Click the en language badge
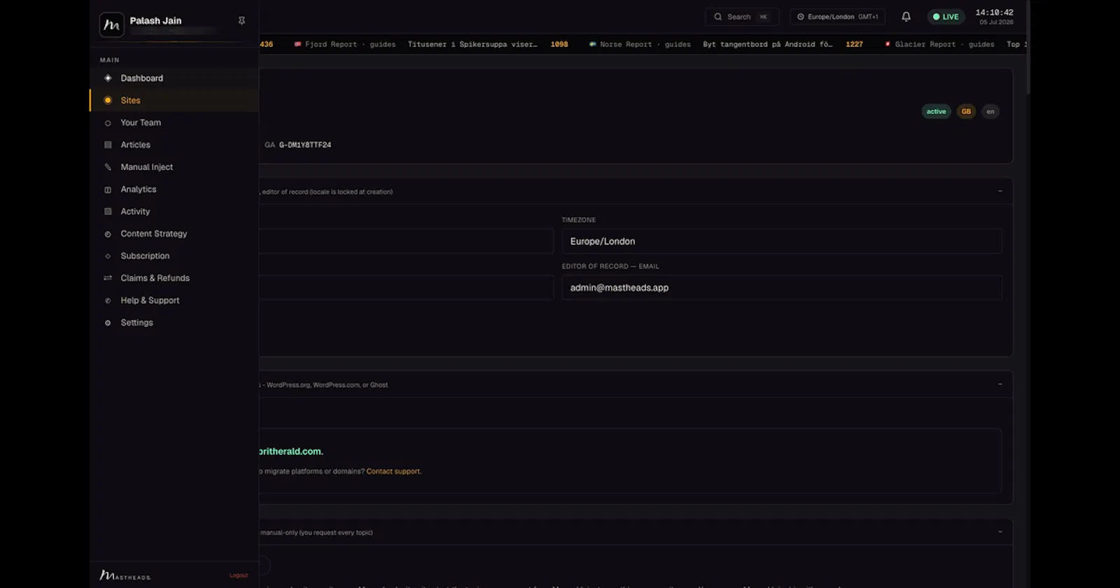This screenshot has height=588, width=1120. coord(990,111)
